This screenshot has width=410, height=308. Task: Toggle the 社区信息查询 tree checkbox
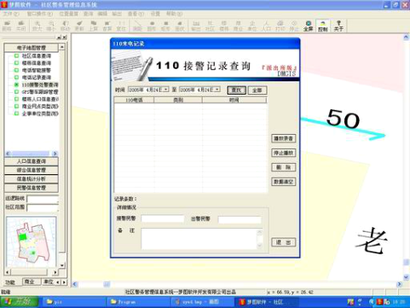[16, 55]
